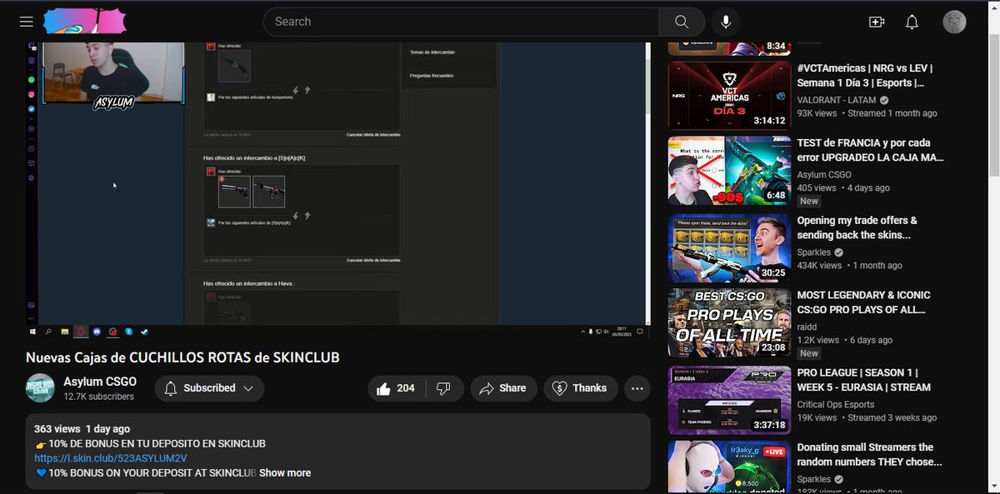Image resolution: width=1000 pixels, height=494 pixels.
Task: Click the YouTube home logo
Action: click(x=84, y=22)
